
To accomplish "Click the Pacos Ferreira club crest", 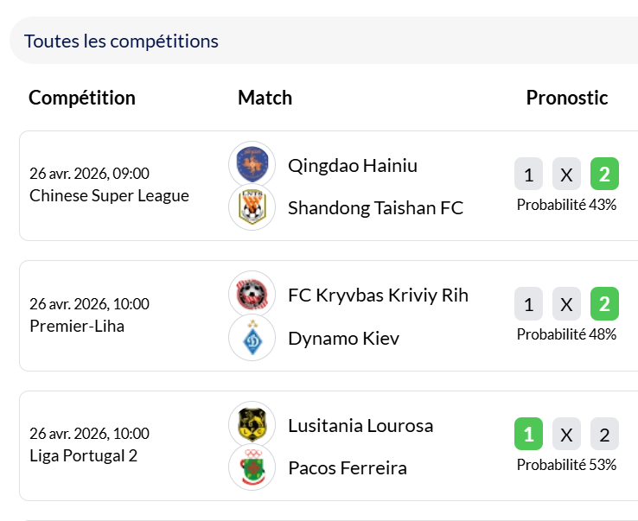I will coord(252,467).
